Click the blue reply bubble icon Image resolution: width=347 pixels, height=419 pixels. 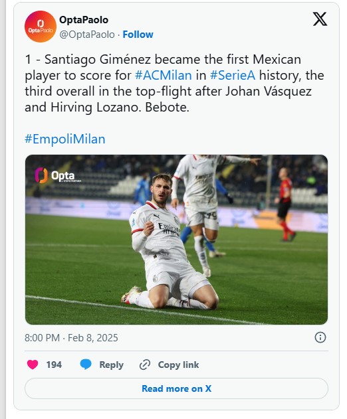point(86,365)
